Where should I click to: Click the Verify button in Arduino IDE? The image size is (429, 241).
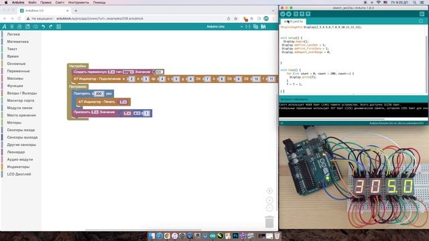point(283,13)
